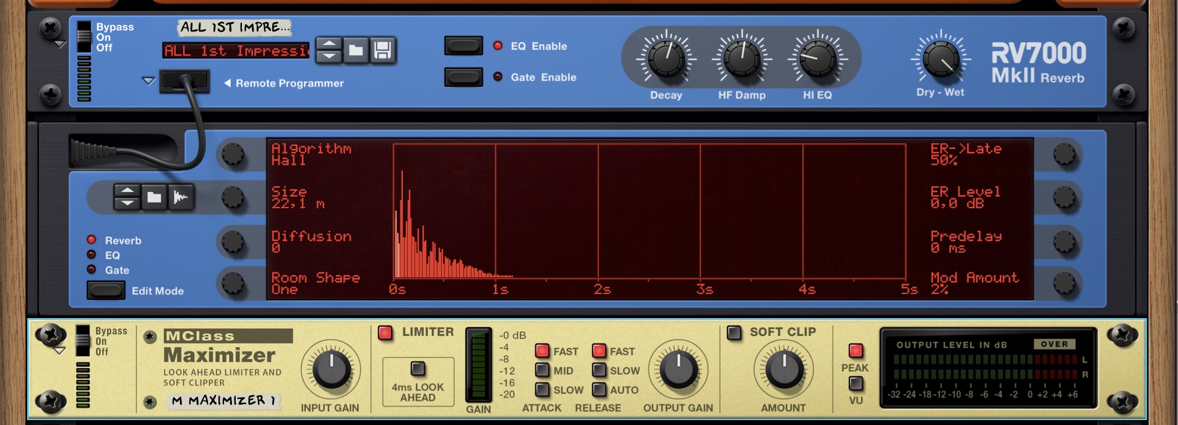Click the Remote Programmer cable socket

184,81
